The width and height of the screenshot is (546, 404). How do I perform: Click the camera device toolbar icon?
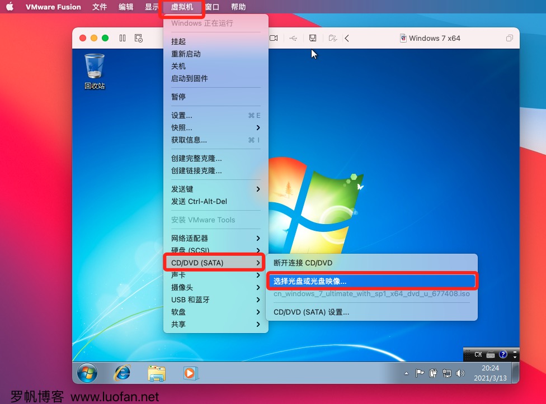click(x=274, y=38)
